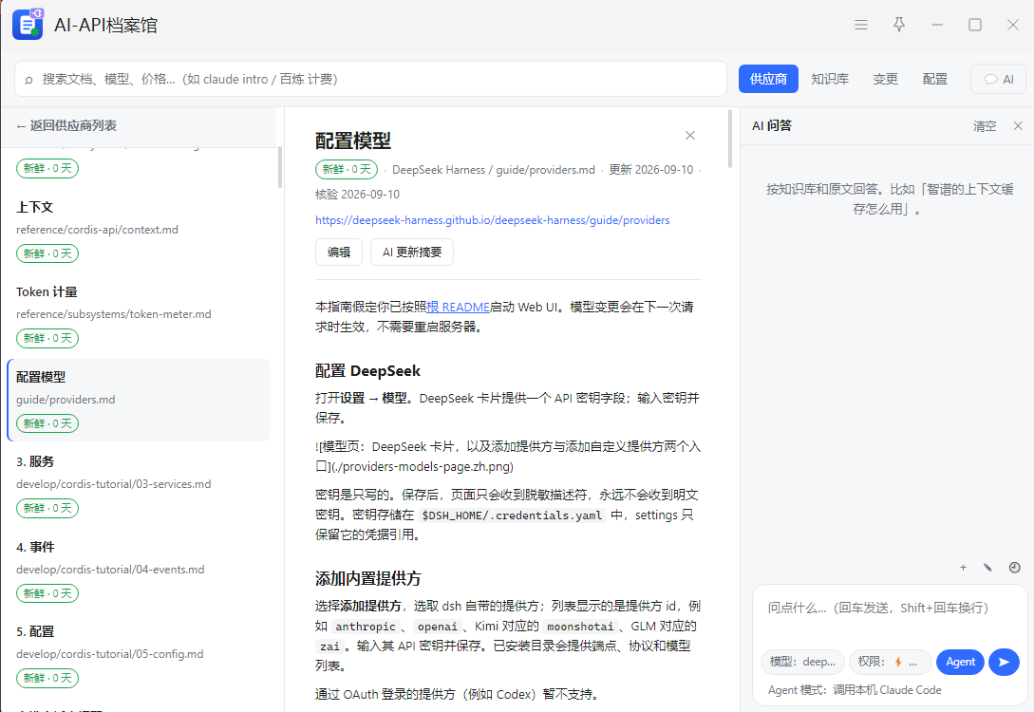
Task: Click the 配置 DeepSeek heading
Action: point(367,371)
